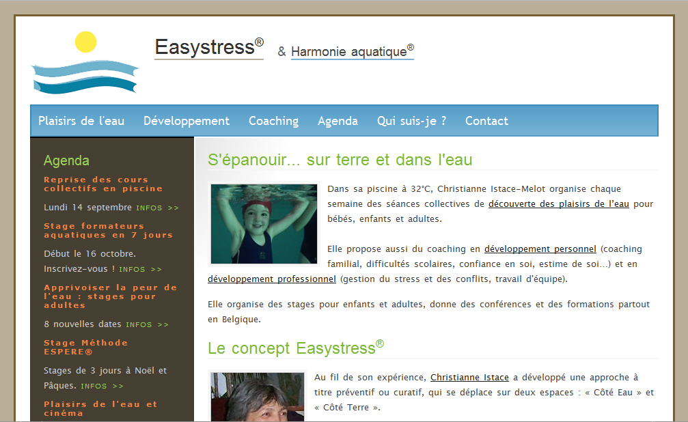Follow the découverte des plaisirs de l'eau link
Image resolution: width=688 pixels, height=422 pixels.
point(559,204)
